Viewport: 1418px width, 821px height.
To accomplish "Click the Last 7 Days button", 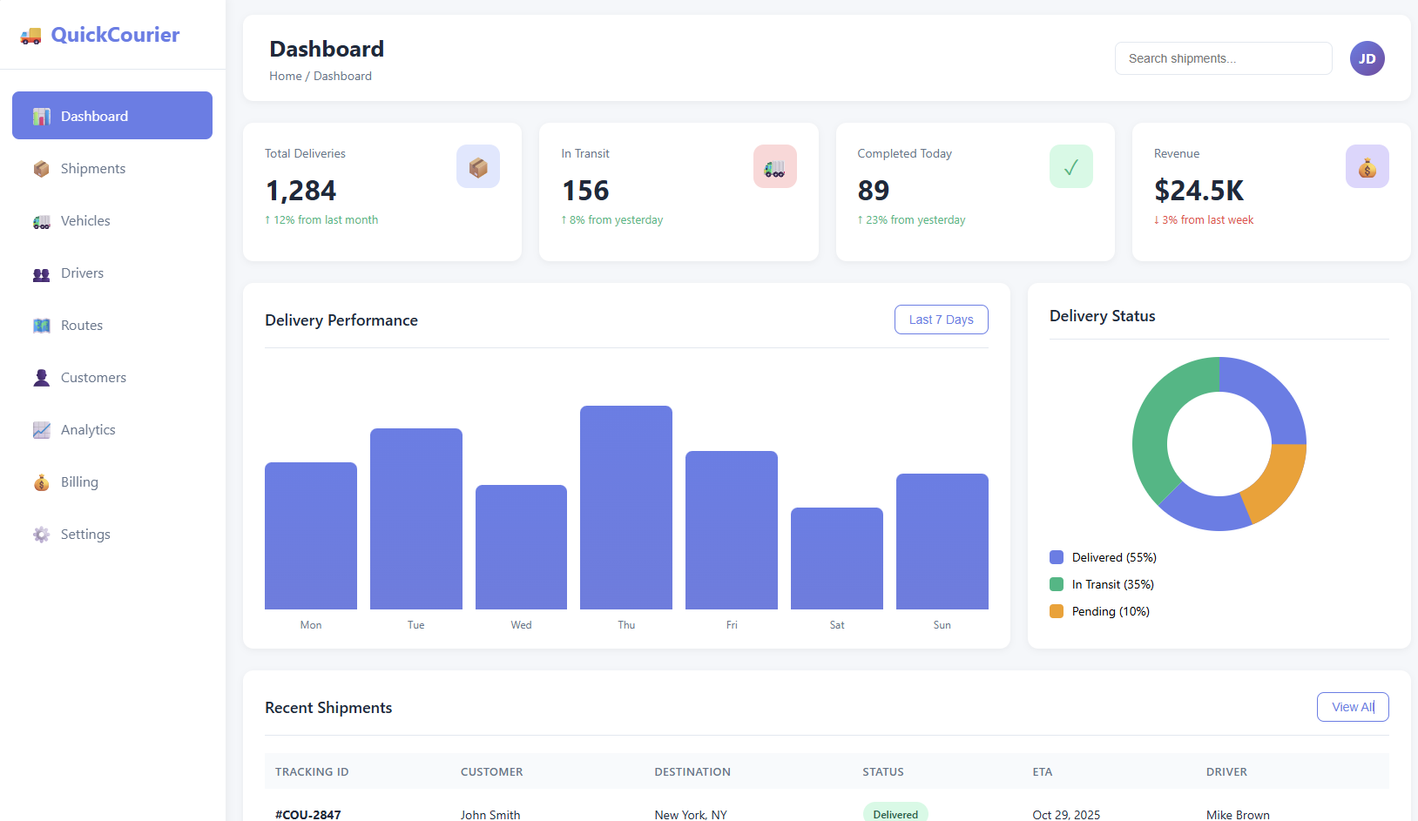I will coord(942,320).
